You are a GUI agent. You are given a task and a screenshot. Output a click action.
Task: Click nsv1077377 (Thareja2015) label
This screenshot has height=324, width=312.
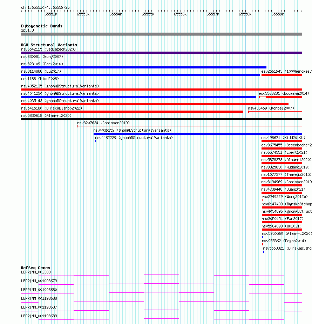coord(286,174)
